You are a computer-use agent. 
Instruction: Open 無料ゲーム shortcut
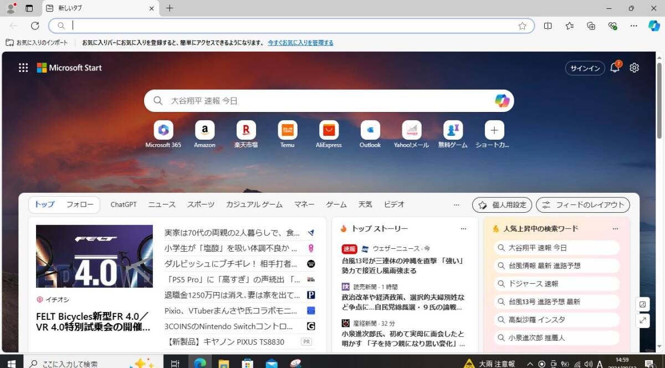pyautogui.click(x=453, y=135)
